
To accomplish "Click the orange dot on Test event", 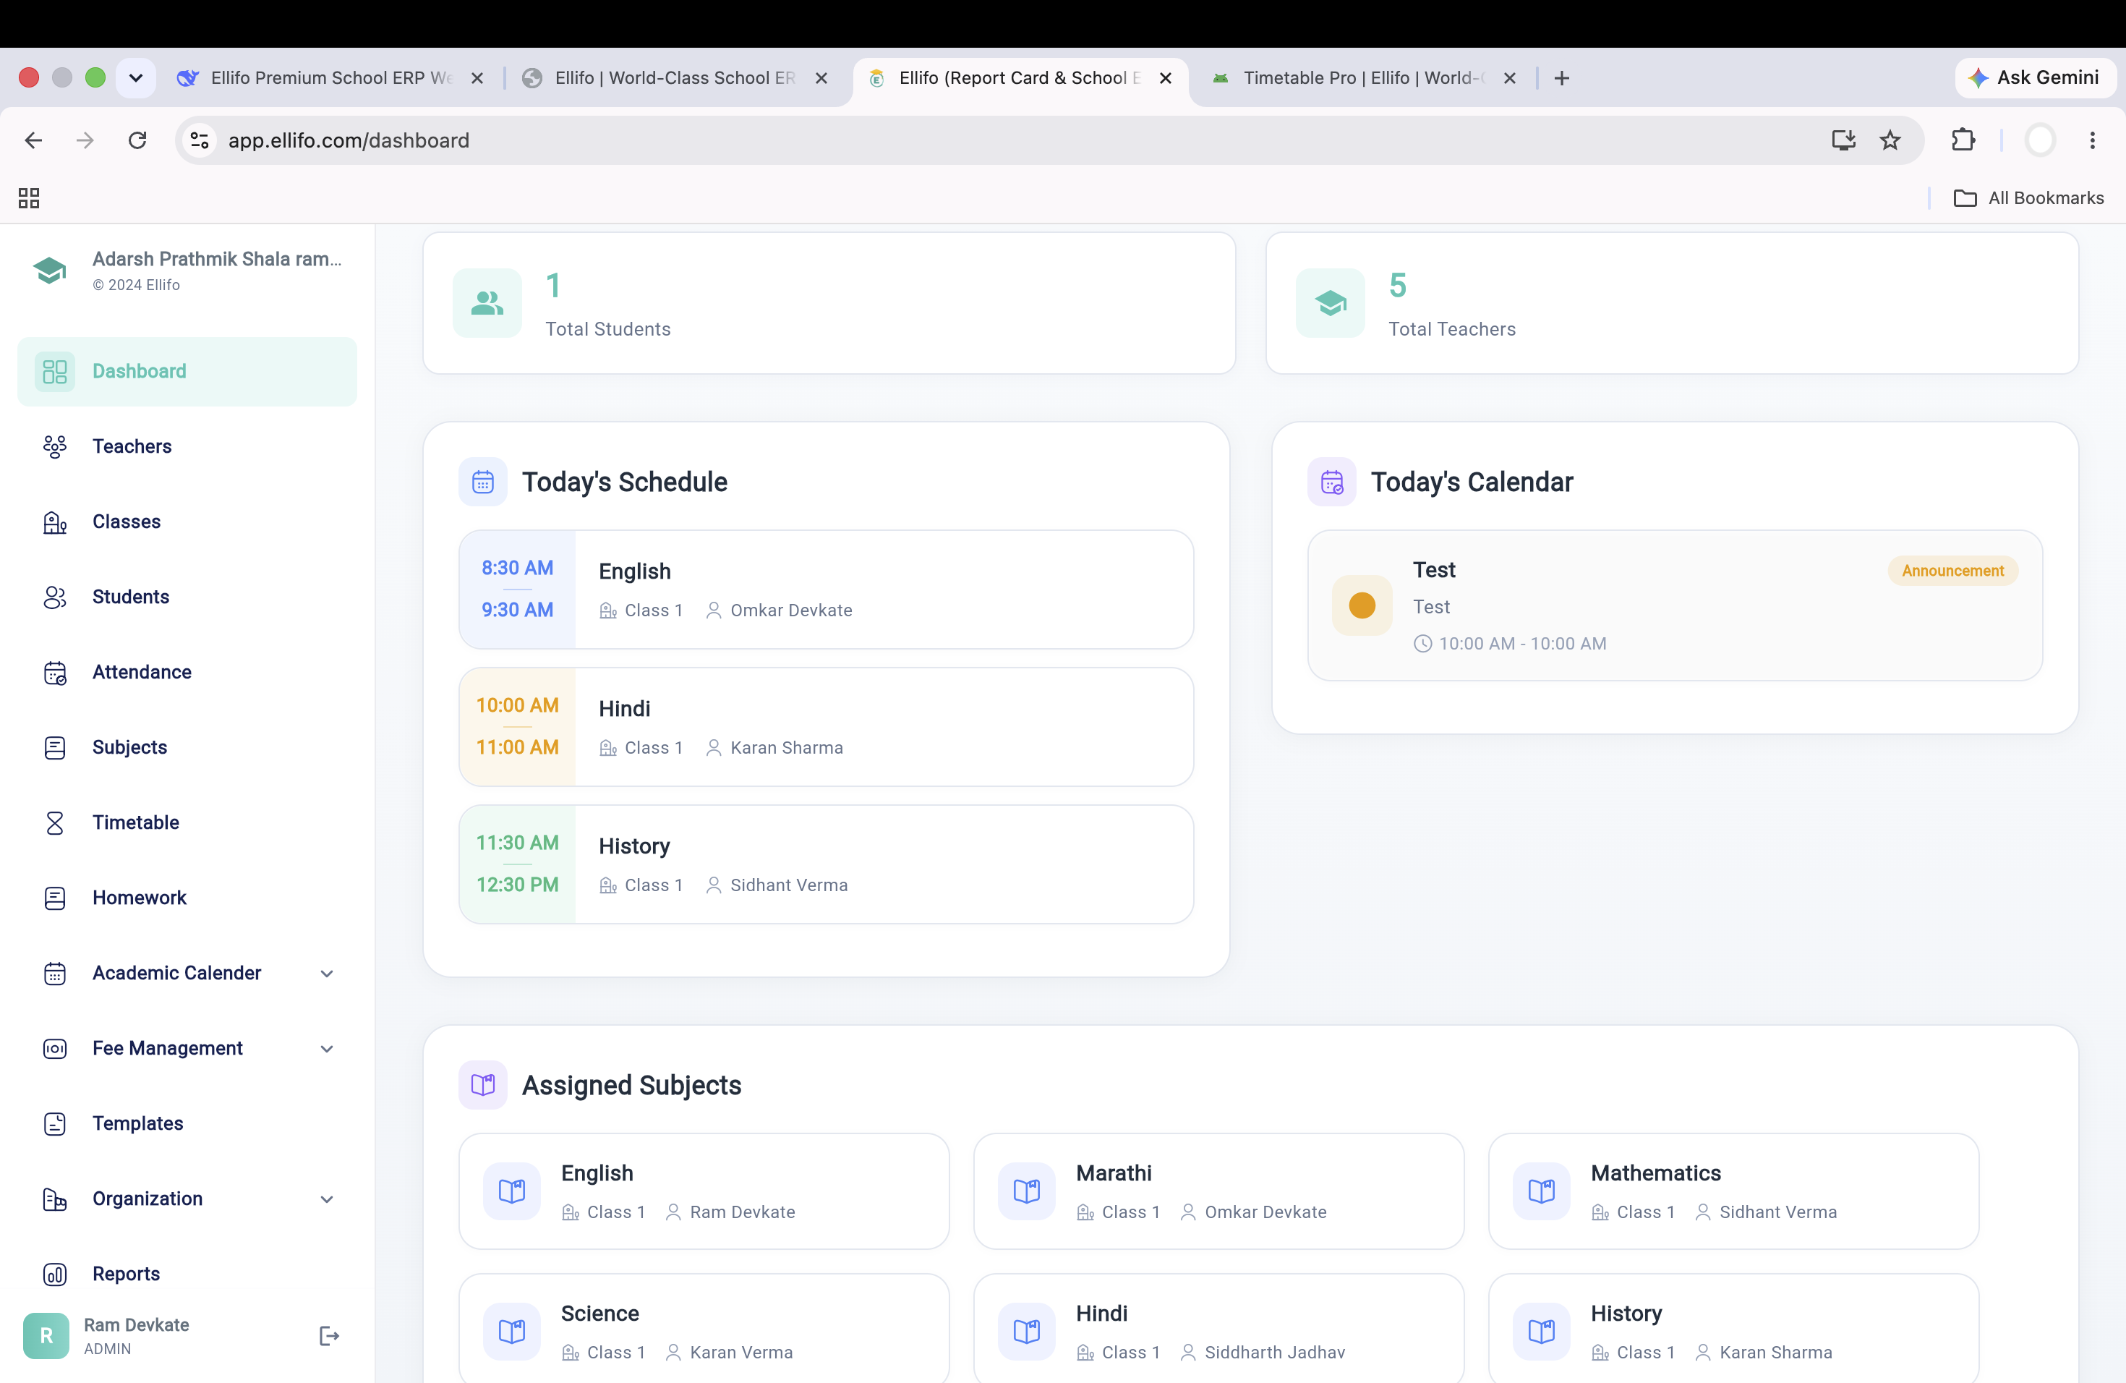I will (1362, 605).
